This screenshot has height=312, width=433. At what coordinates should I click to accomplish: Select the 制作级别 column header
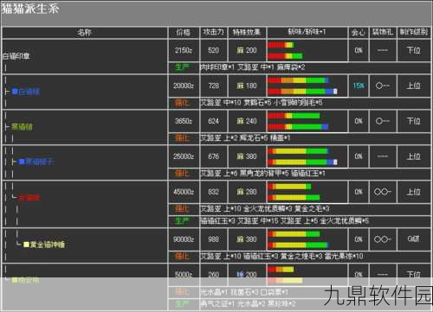pos(414,32)
